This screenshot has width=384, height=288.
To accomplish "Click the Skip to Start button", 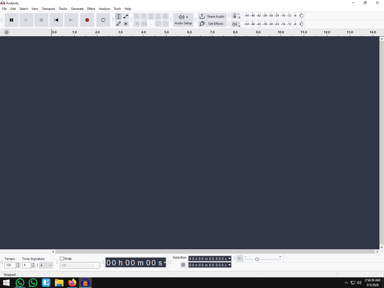I will [x=56, y=20].
